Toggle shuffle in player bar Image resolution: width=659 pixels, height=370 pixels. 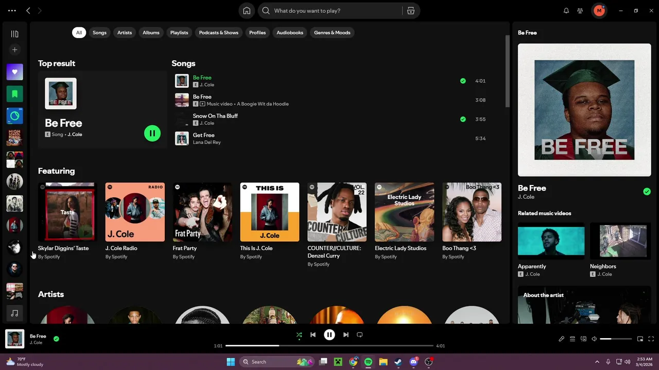pos(299,335)
